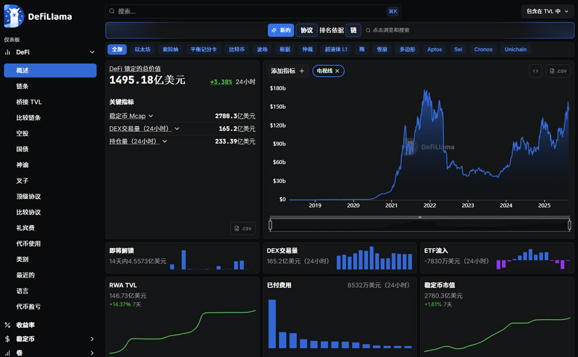Toggle the 比特币 chain filter chip

(x=236, y=49)
